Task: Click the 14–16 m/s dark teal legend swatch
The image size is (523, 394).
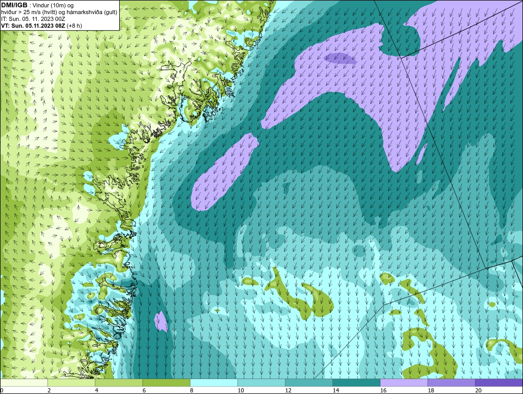Action: click(357, 382)
